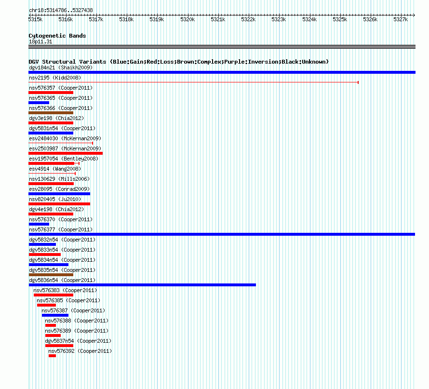The width and height of the screenshot is (429, 389).
Task: Click the nsv576387 variant label
Action: 73,310
